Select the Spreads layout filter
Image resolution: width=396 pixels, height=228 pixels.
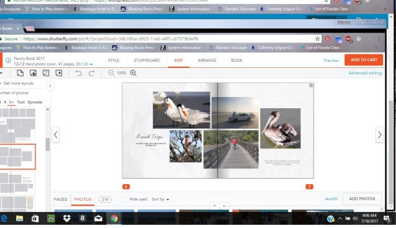35,102
